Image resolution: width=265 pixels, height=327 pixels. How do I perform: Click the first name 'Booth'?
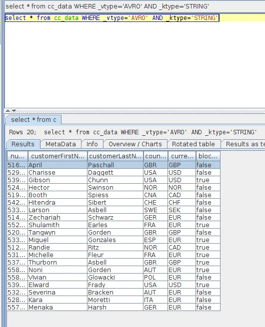pyautogui.click(x=57, y=195)
